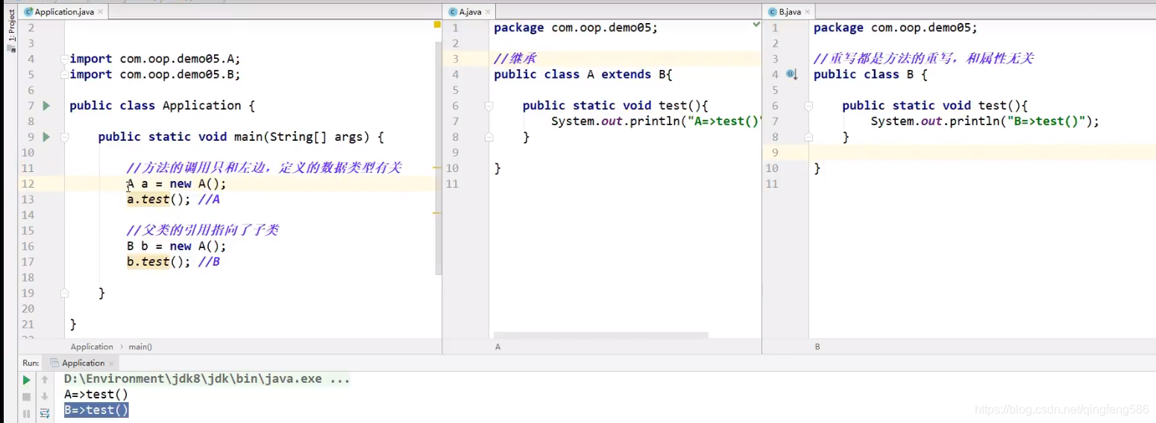Screen dimensions: 1156x423
Task: Click '//继承' comment in A.java
Action: point(515,59)
